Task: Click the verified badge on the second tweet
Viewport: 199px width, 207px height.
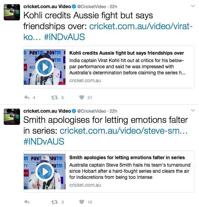Action: pyautogui.click(x=74, y=111)
